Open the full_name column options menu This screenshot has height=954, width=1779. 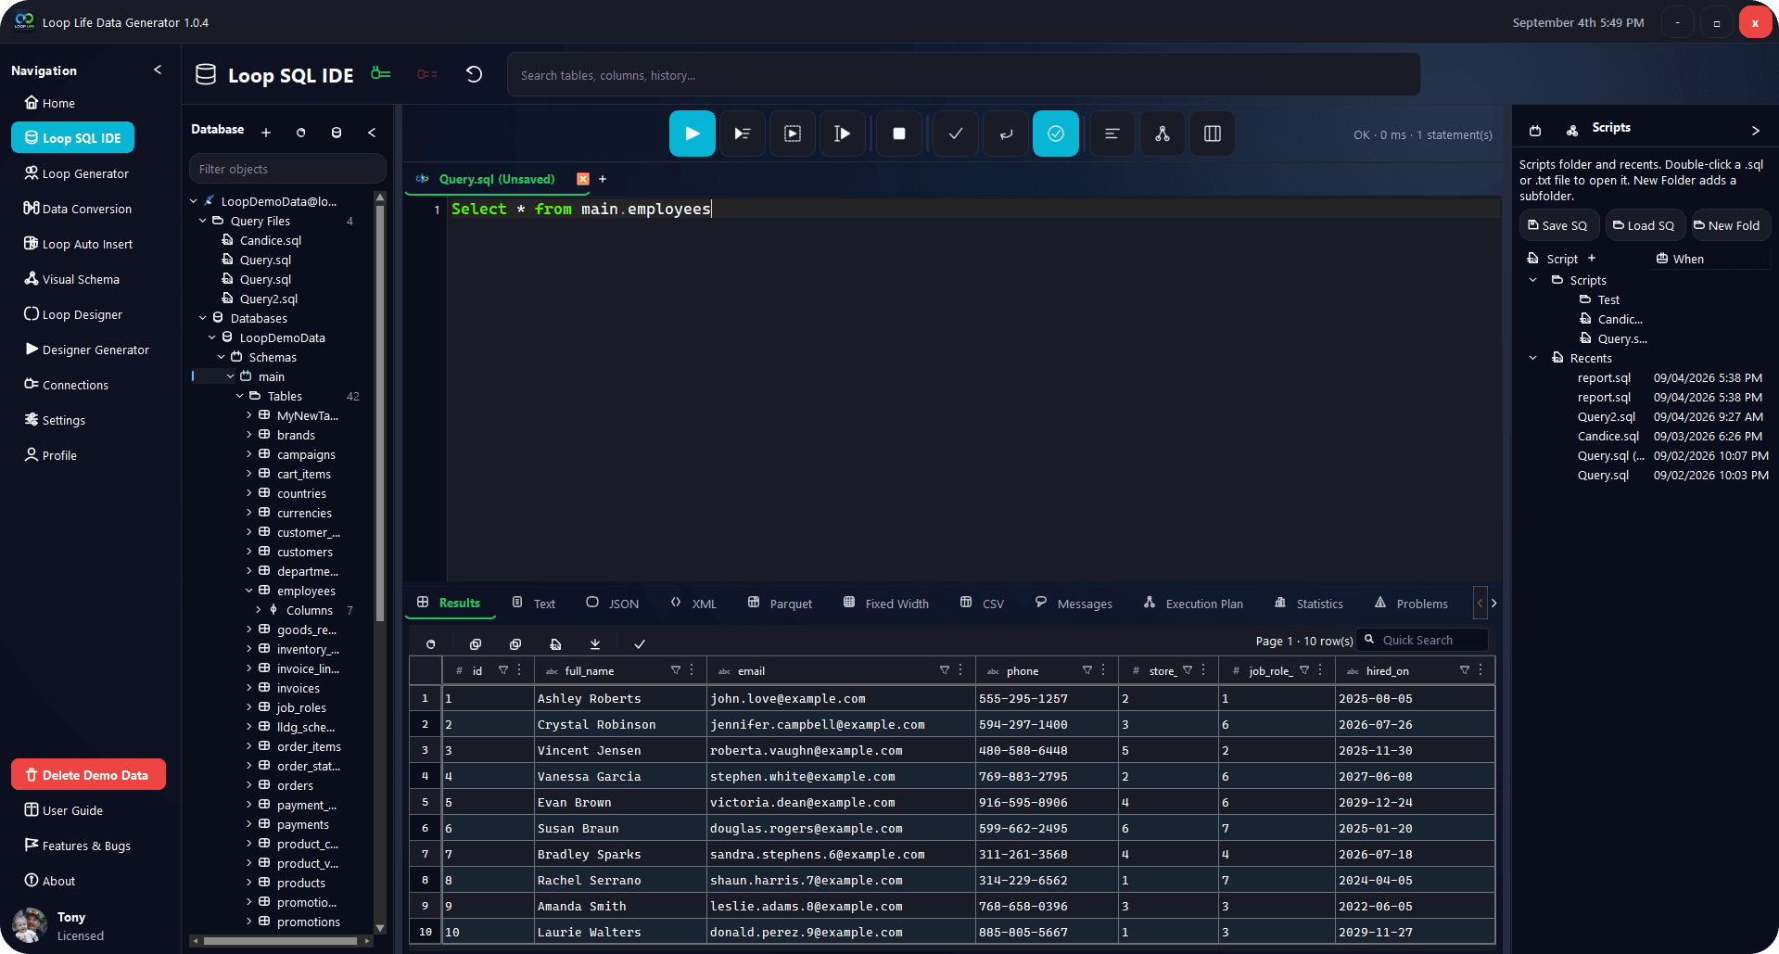click(692, 670)
